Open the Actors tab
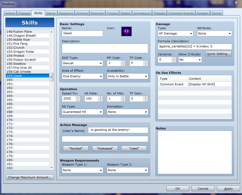Viewport: 242px width, 195px height. coord(10,13)
